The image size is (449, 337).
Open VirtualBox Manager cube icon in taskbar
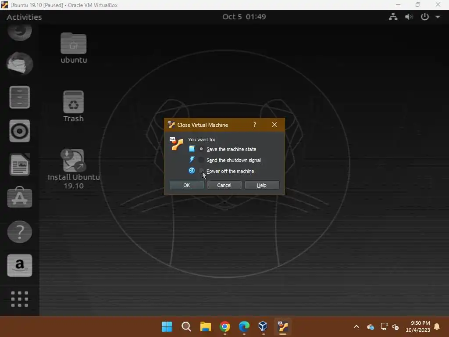tap(263, 326)
